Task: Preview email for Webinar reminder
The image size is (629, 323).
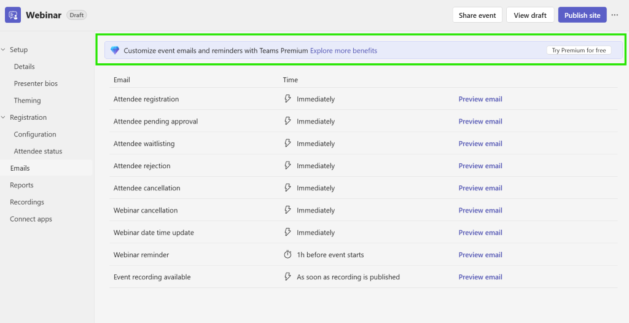Action: tap(480, 255)
